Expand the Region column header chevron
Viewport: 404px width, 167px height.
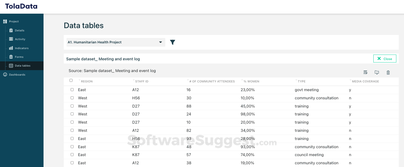[79, 80]
